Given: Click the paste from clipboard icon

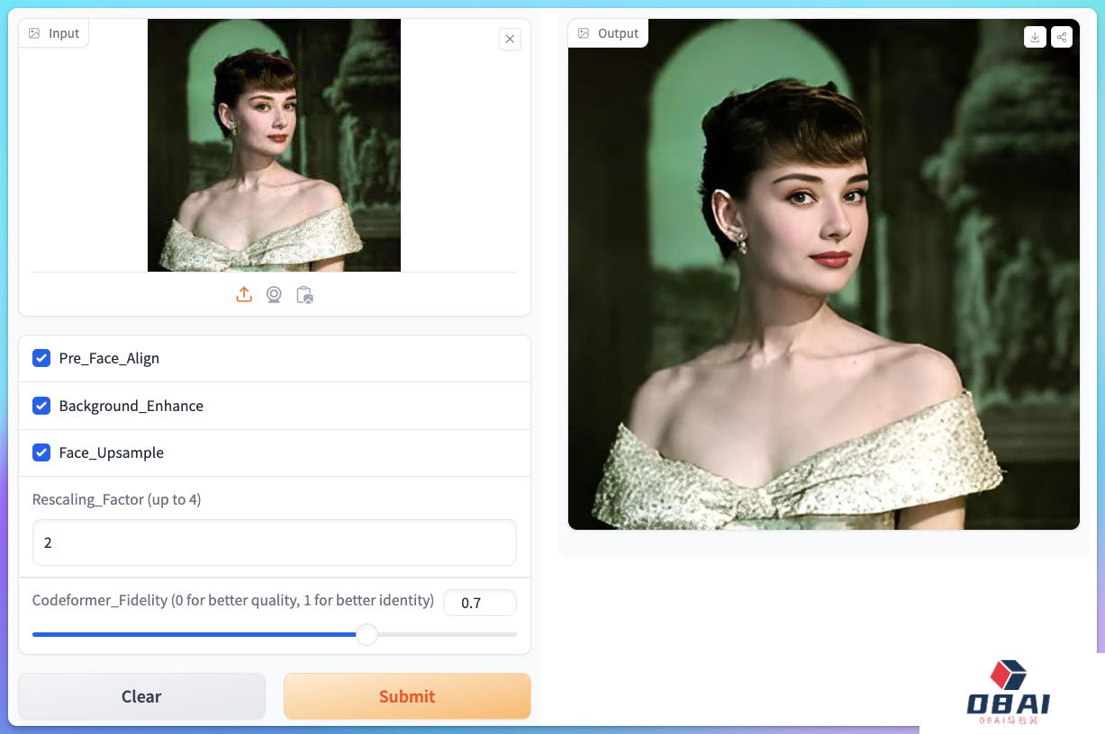Looking at the screenshot, I should [304, 295].
